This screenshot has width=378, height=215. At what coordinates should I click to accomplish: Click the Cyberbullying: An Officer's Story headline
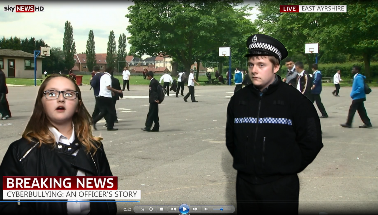72,195
